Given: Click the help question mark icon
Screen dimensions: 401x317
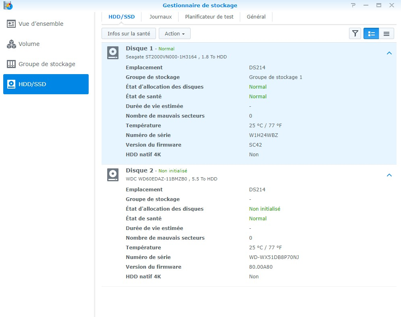Looking at the screenshot, I should point(353,5).
